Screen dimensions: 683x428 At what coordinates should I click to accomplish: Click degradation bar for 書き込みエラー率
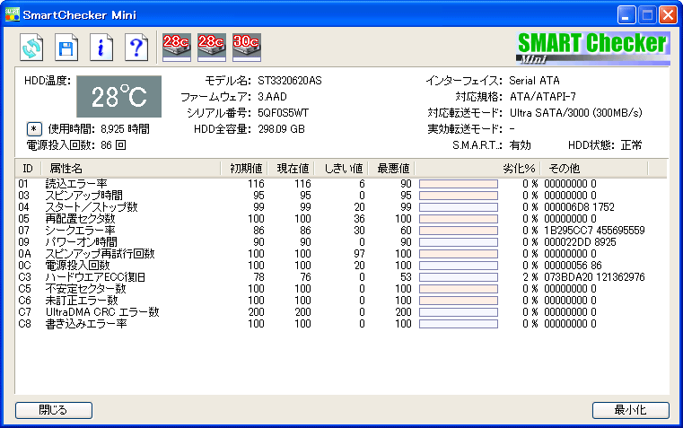click(459, 324)
